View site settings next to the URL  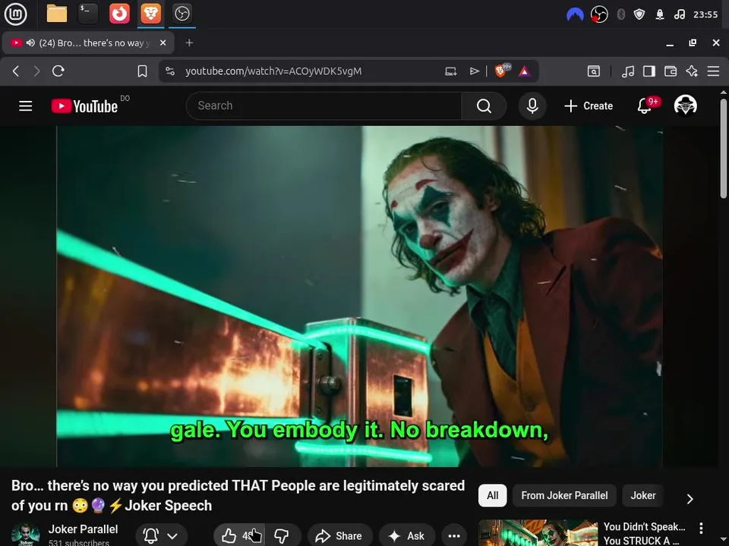(170, 71)
